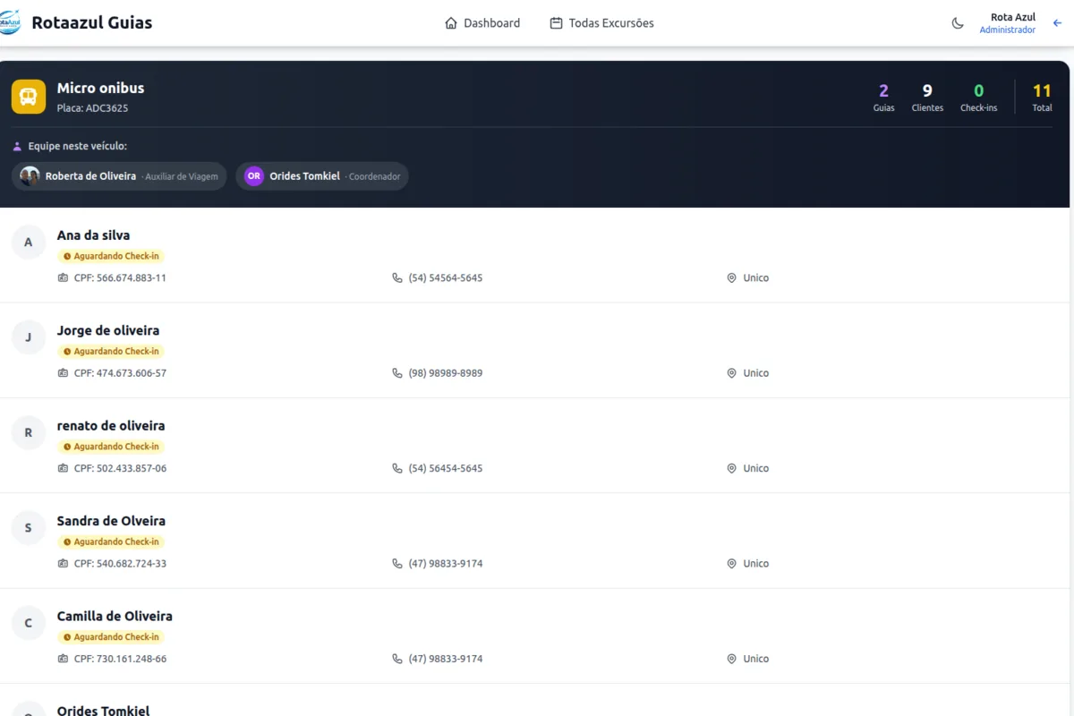Click Aguardando Check-in badge for Ana da silva

click(111, 256)
